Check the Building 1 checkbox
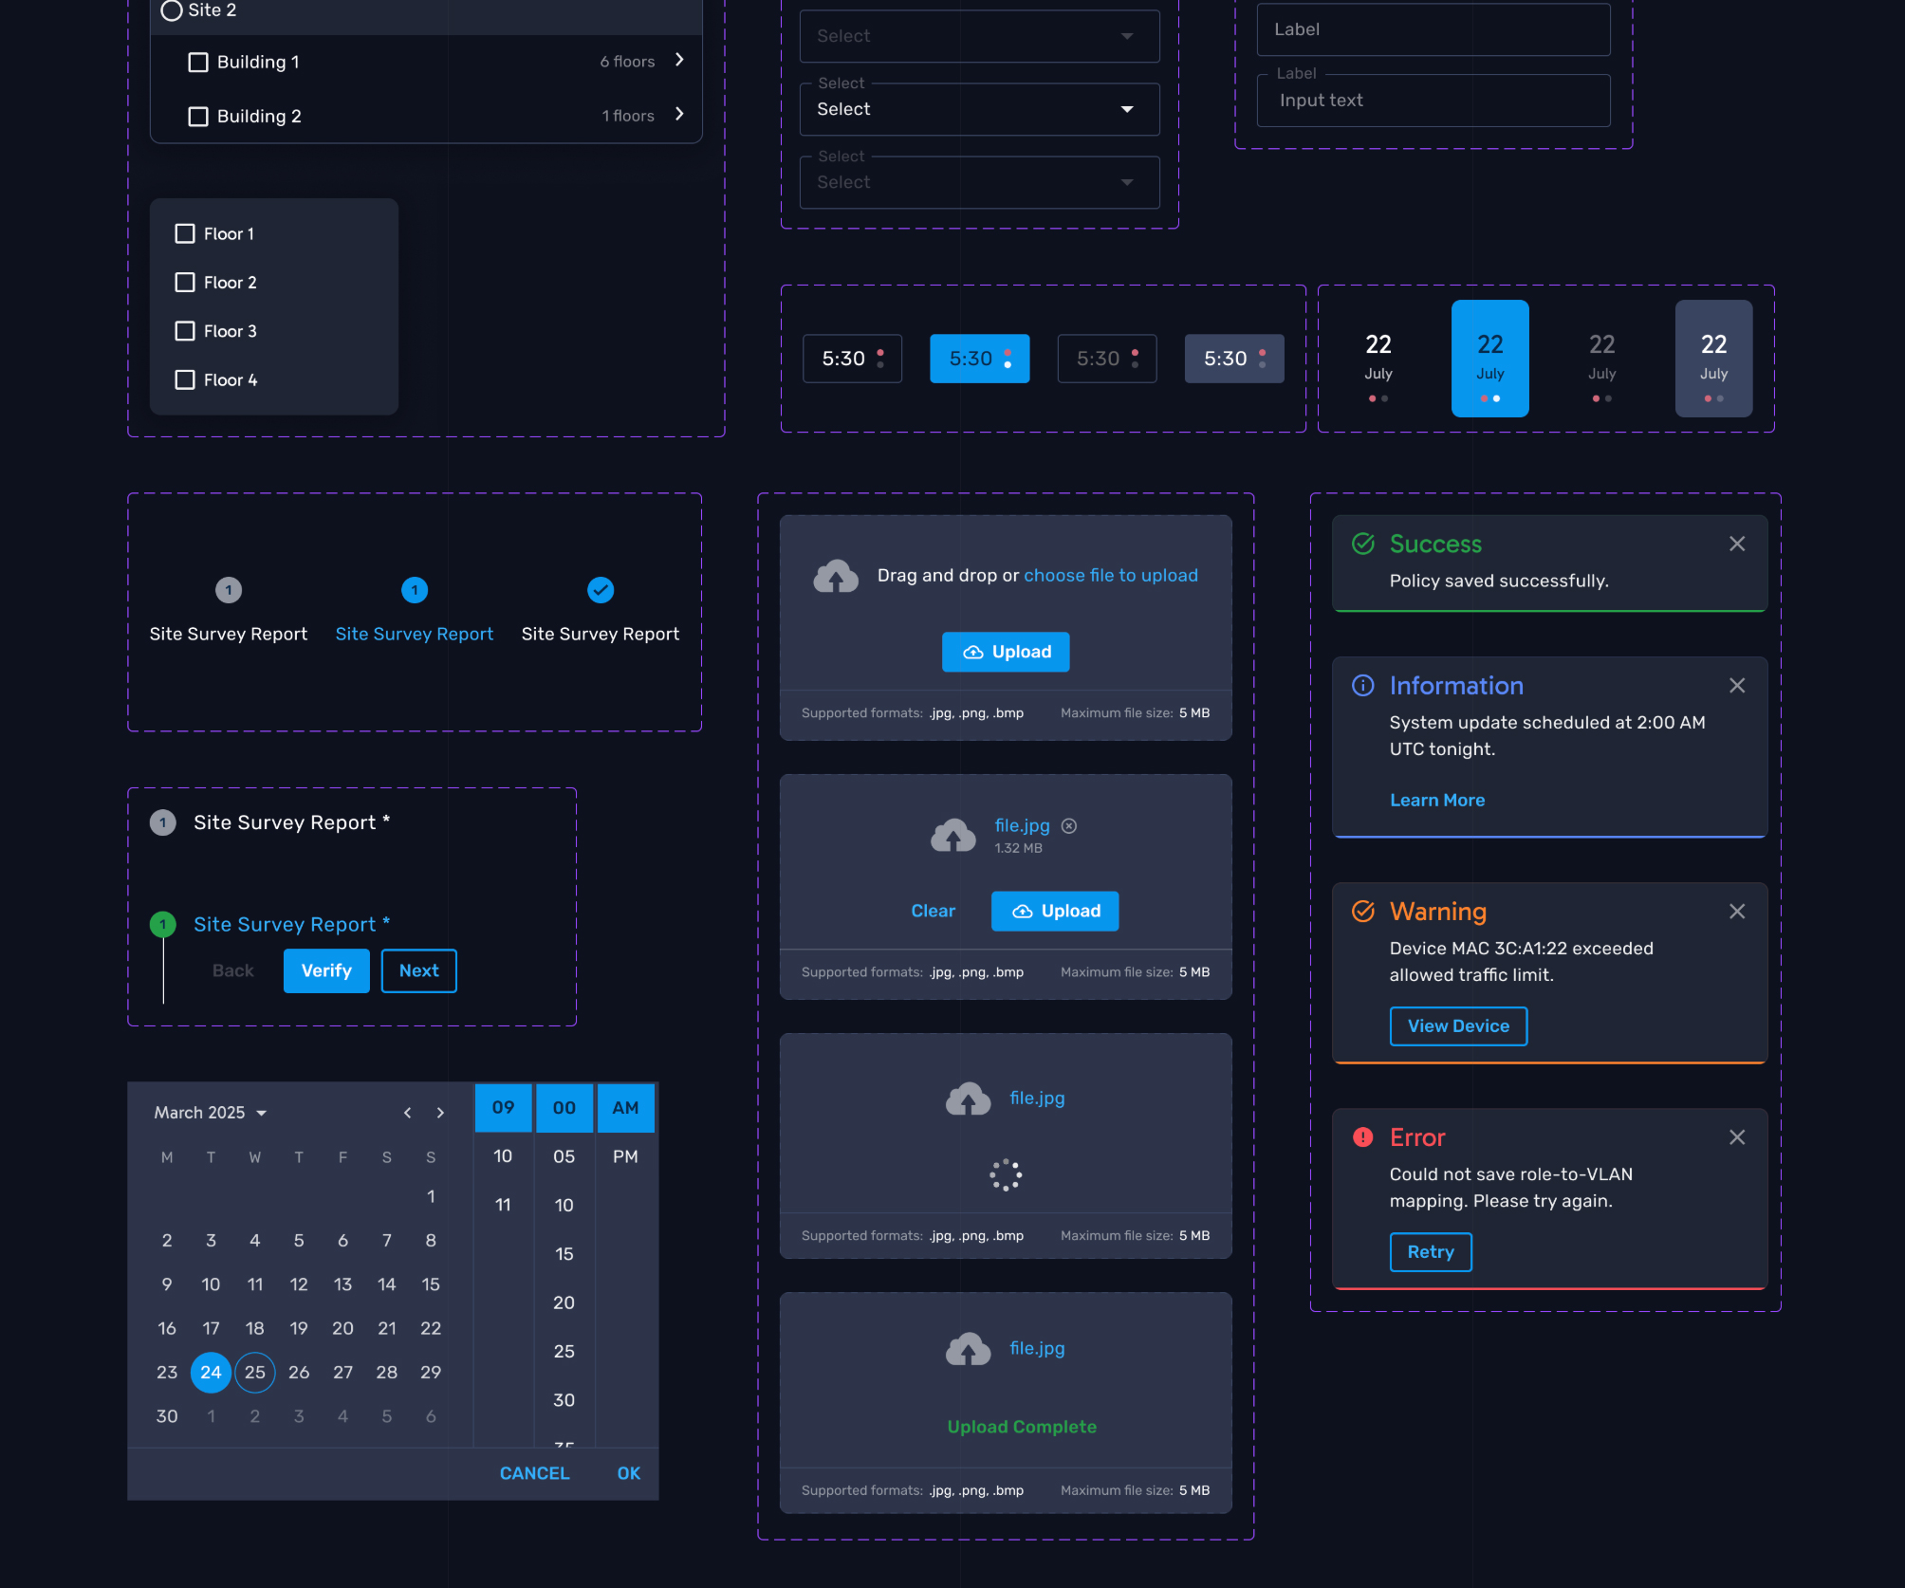This screenshot has width=1905, height=1588. tap(197, 62)
